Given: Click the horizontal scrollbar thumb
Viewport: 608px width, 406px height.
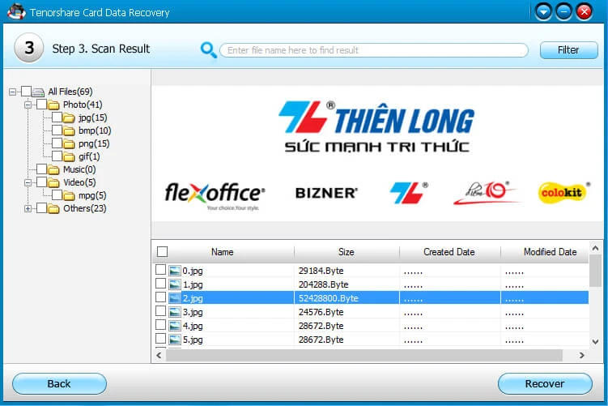Looking at the screenshot, I should coord(364,355).
